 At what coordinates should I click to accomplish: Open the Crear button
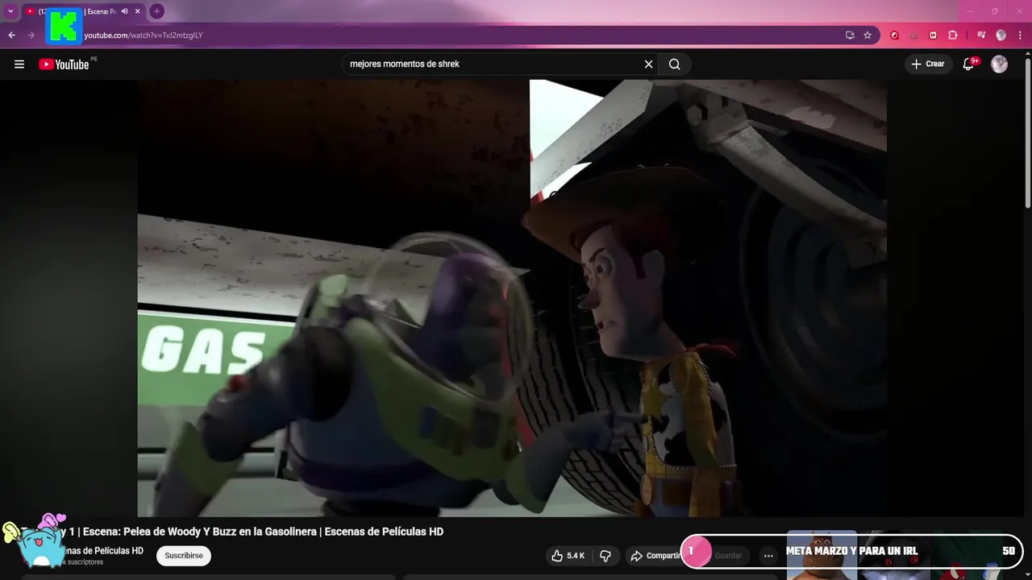click(927, 64)
